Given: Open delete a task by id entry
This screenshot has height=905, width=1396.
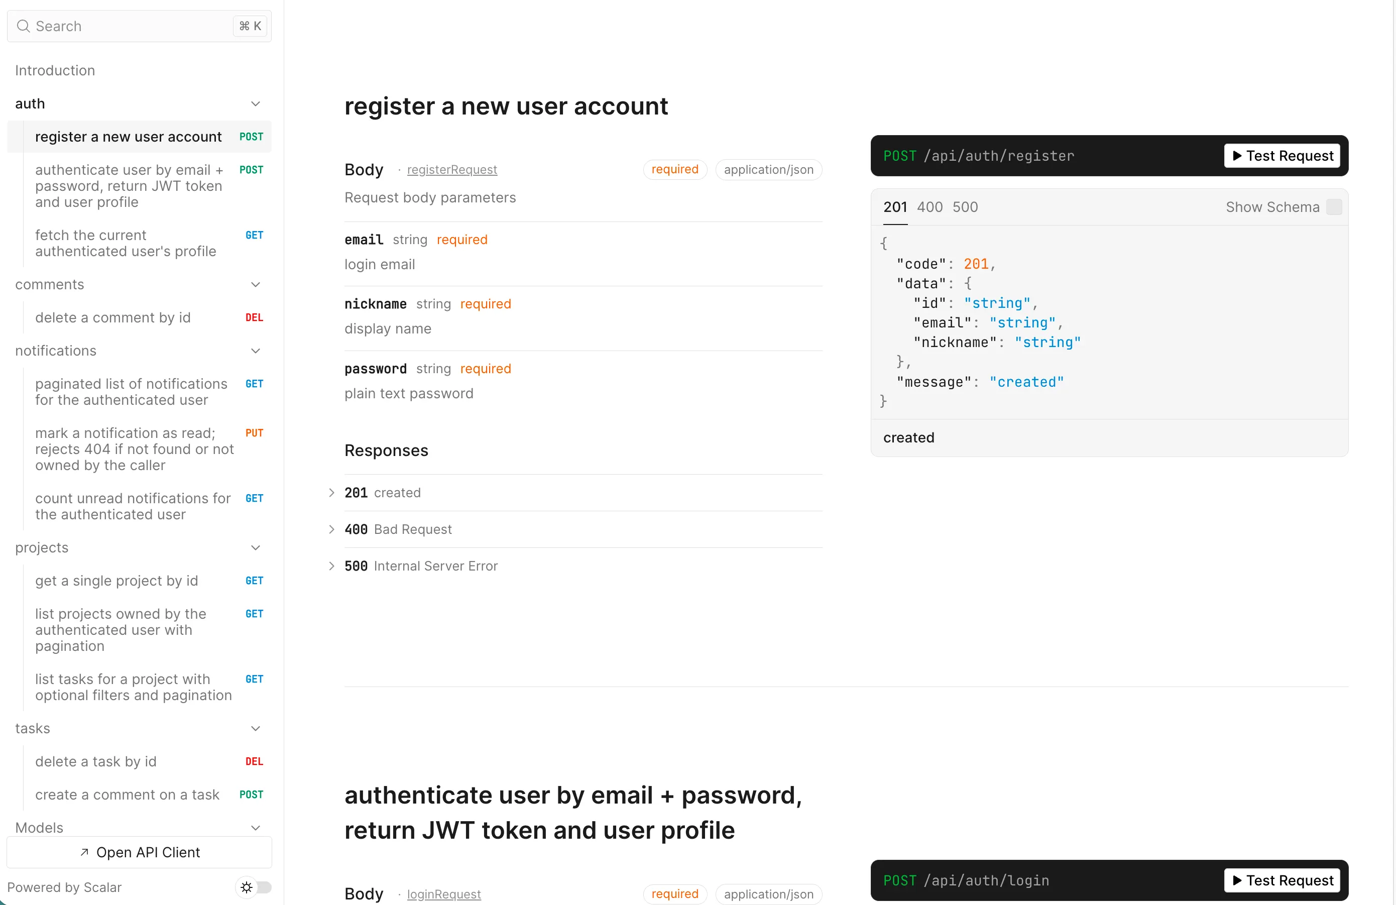Looking at the screenshot, I should (140, 761).
